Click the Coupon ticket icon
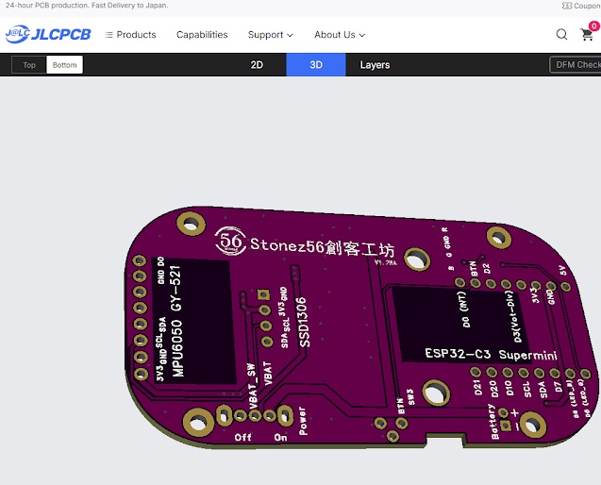This screenshot has height=485, width=601. pos(567,6)
